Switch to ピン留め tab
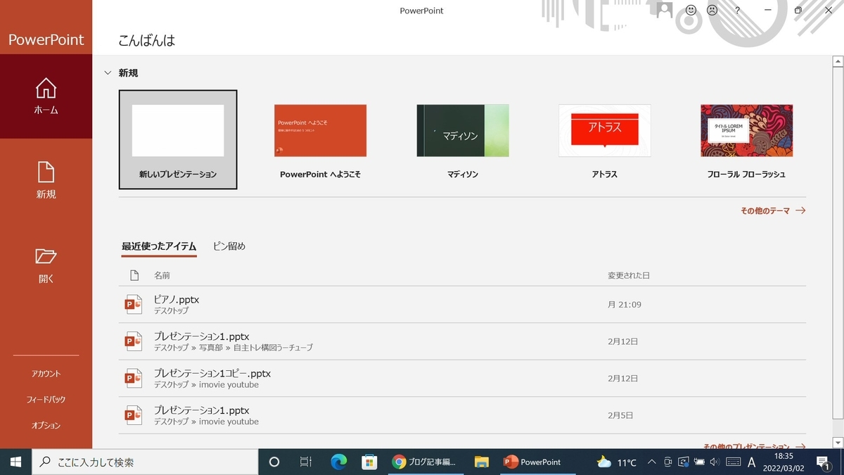This screenshot has height=475, width=844. click(x=229, y=246)
